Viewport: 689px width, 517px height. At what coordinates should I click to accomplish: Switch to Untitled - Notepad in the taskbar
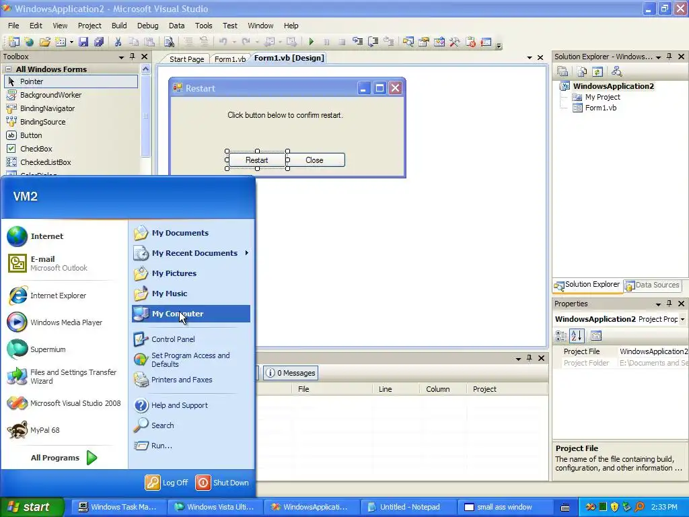tap(407, 507)
